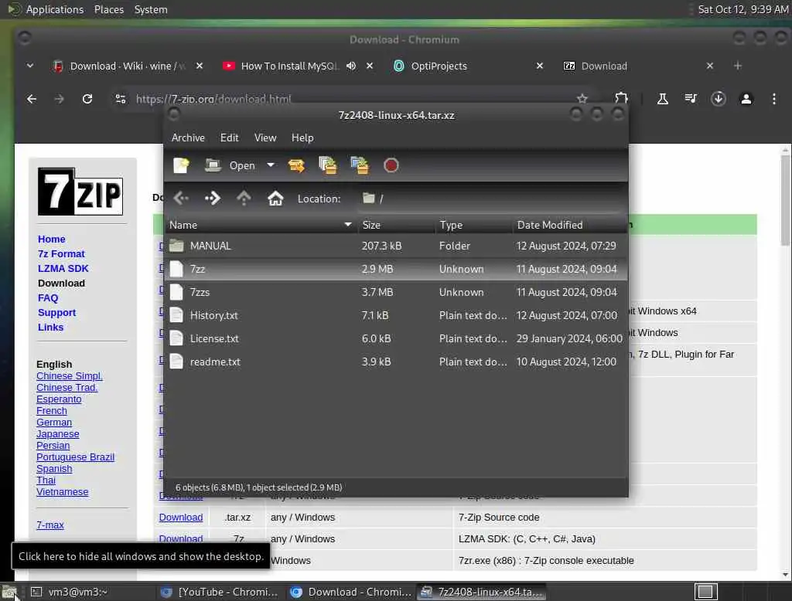The image size is (792, 601).
Task: Sort archive list by Size column
Action: pyautogui.click(x=396, y=225)
